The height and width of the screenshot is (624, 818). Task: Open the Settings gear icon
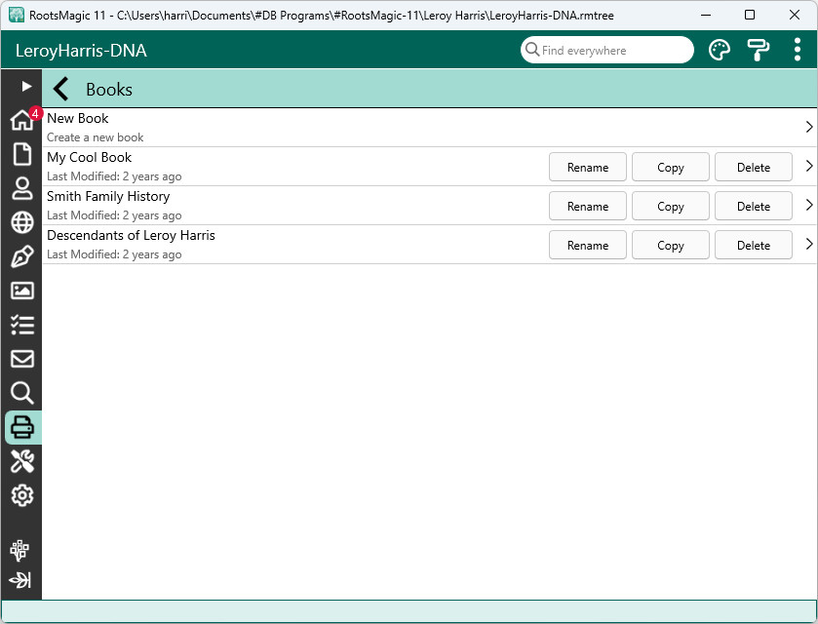pyautogui.click(x=21, y=495)
